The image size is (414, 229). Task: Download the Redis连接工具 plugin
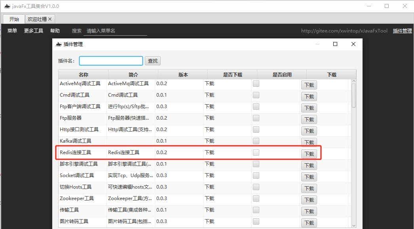coord(309,154)
